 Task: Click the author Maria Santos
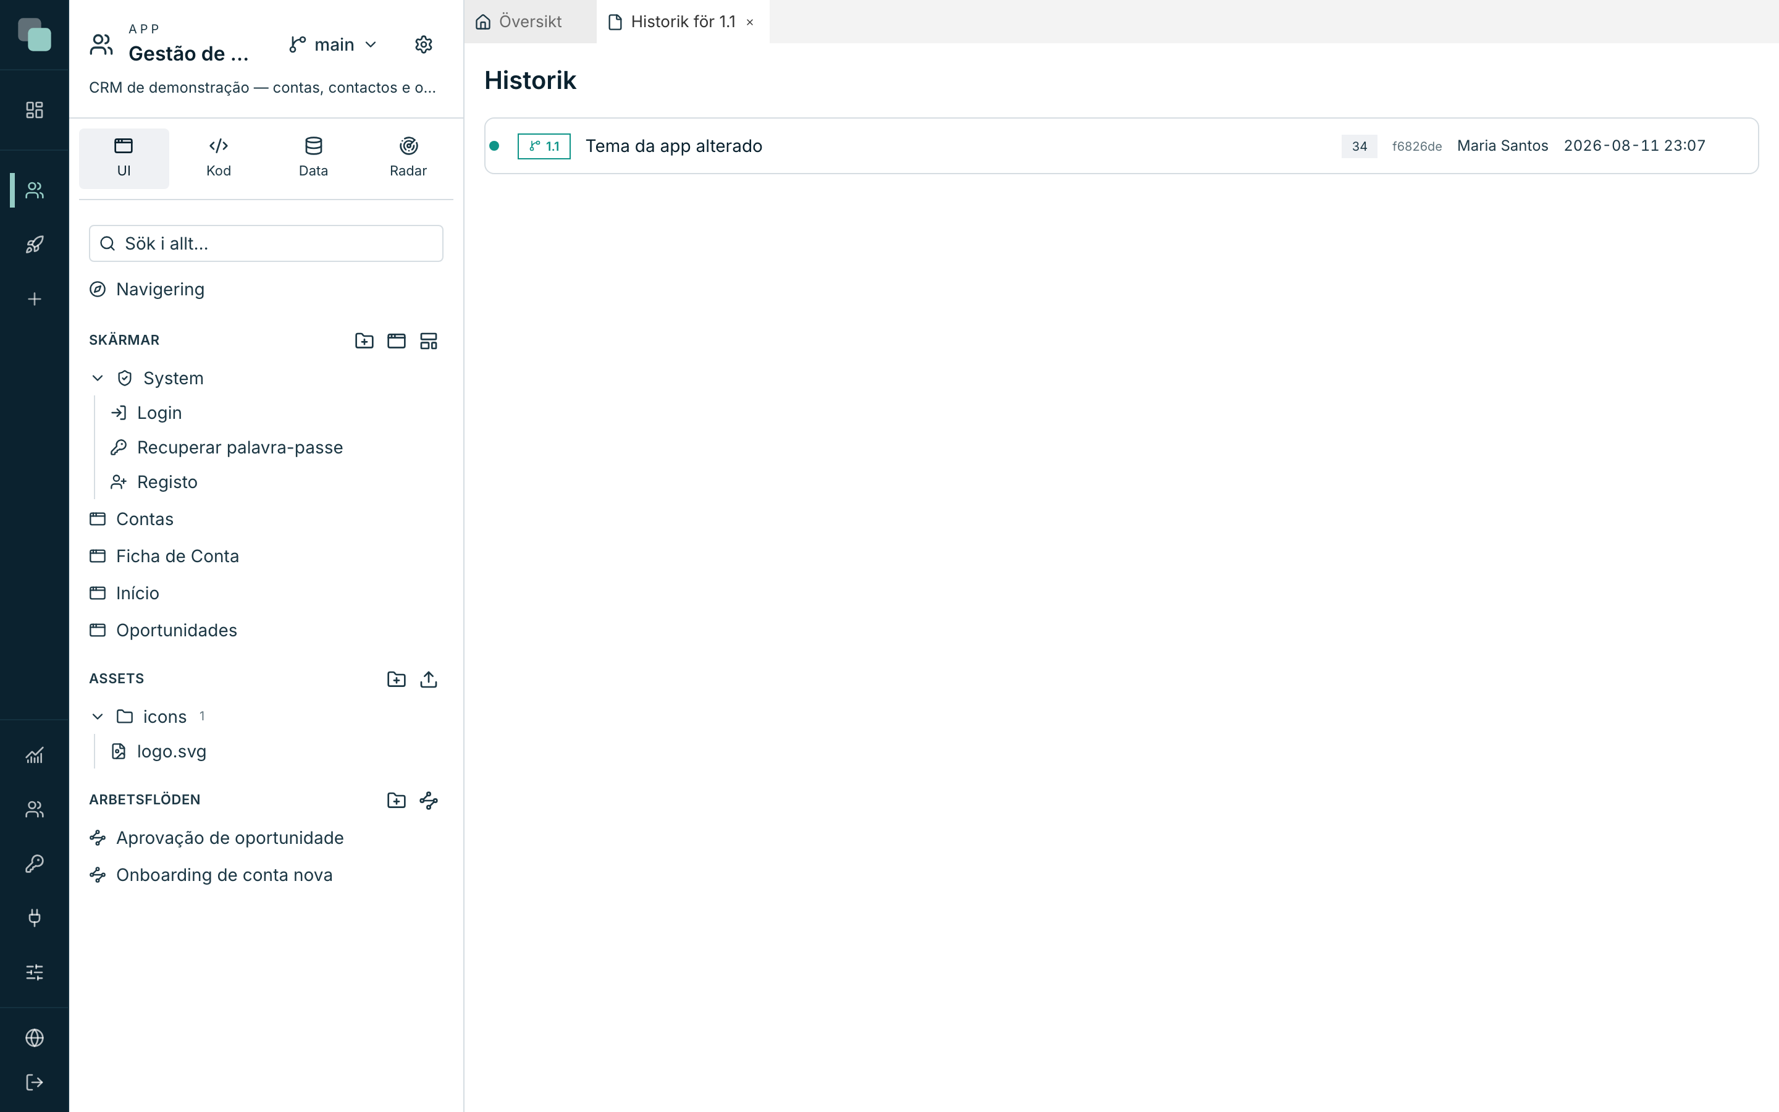pyautogui.click(x=1503, y=146)
